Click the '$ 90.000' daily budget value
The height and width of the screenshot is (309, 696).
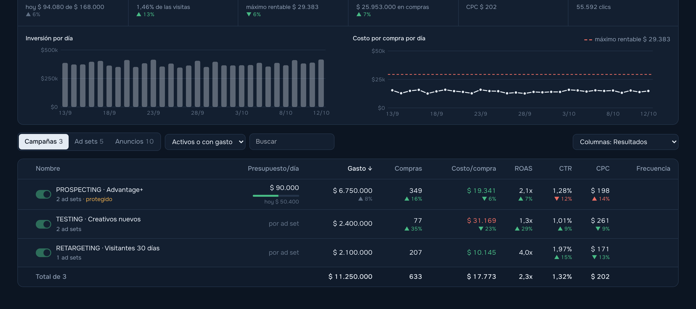[x=284, y=188]
